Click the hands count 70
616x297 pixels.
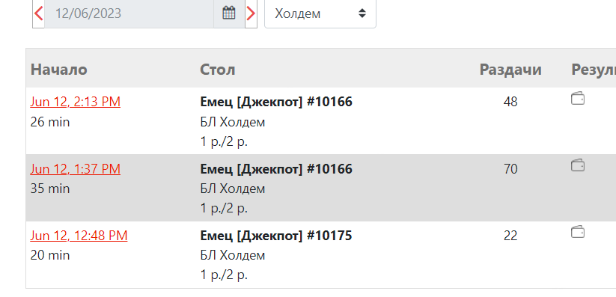coord(510,169)
